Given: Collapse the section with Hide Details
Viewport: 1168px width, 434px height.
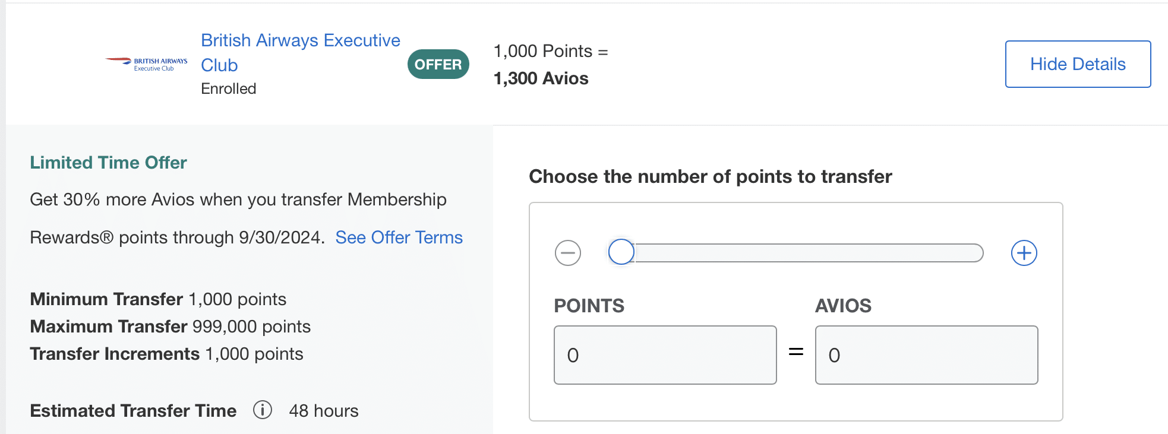Looking at the screenshot, I should [1077, 64].
